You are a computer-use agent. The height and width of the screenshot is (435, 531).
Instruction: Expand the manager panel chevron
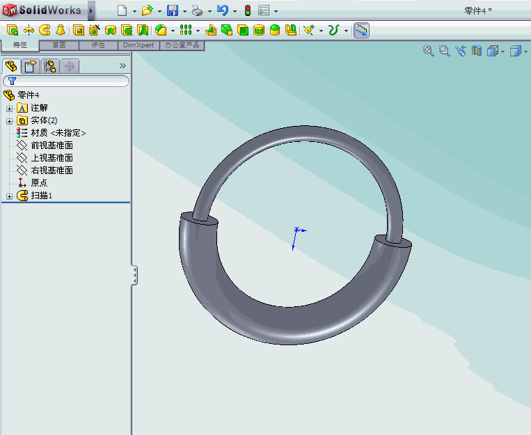(122, 65)
